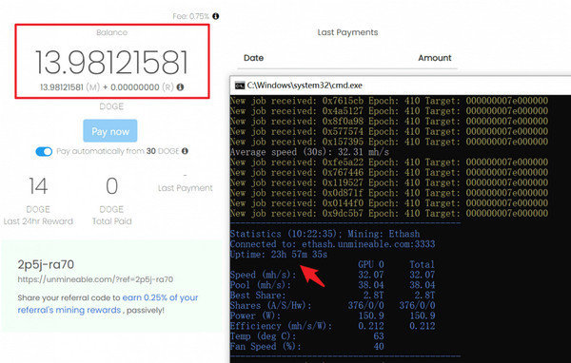Click the referral URL unmineable.com/?ref=2p5j-ra70

click(x=95, y=279)
